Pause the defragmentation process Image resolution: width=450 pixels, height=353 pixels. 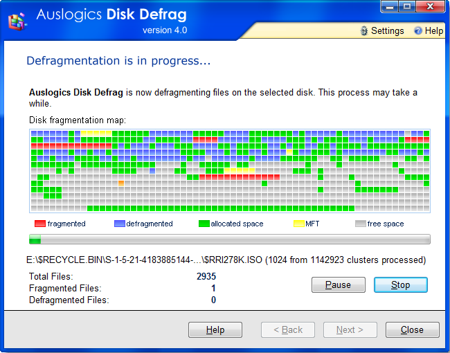click(339, 284)
